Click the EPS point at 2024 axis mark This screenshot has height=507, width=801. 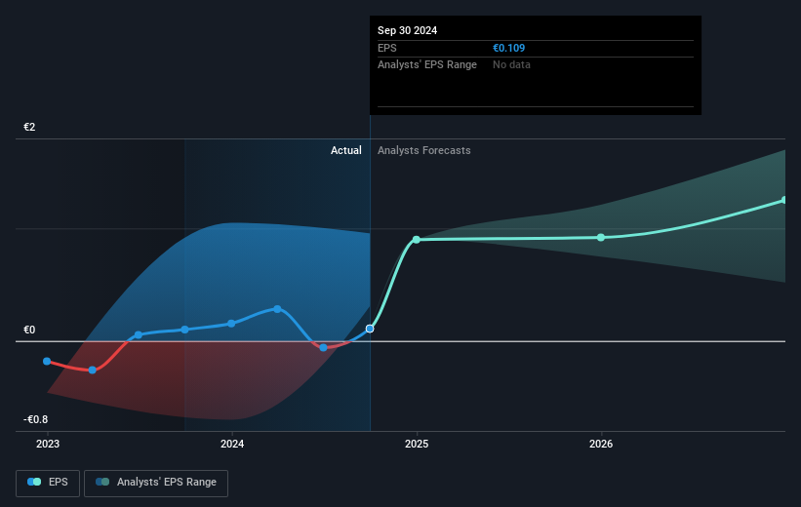[x=231, y=324]
